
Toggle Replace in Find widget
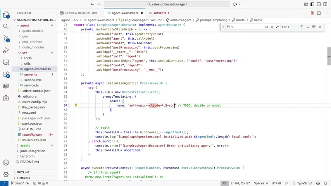click(223, 27)
